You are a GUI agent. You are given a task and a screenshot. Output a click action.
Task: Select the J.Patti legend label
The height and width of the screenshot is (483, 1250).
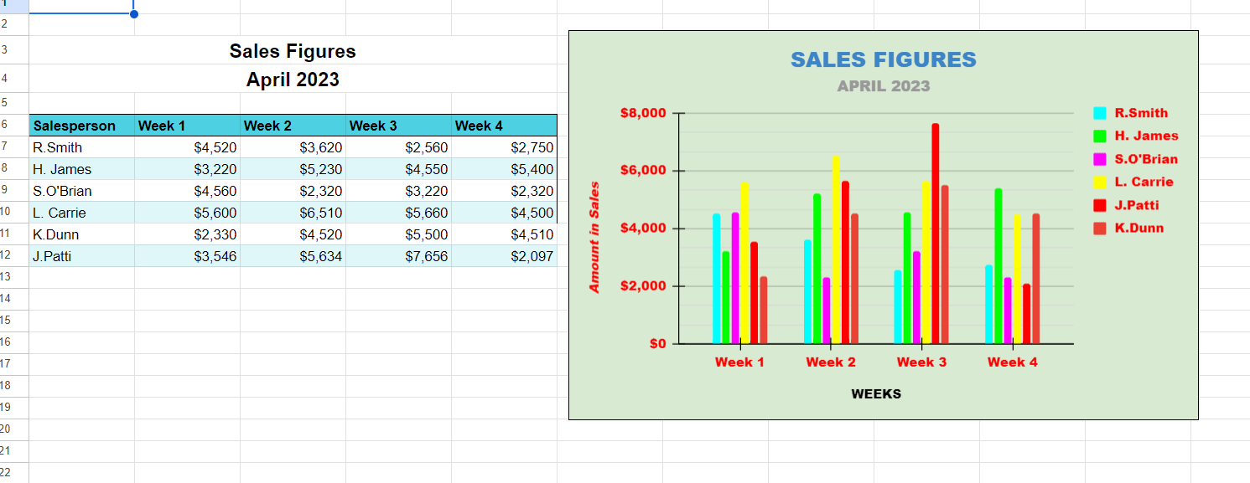click(x=1136, y=205)
